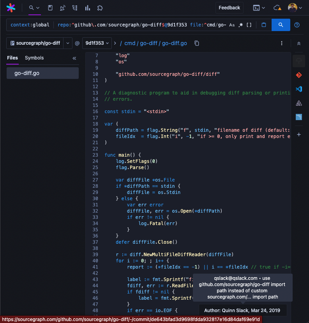Click the blame author Quinn Slack annotation
Screen dimensions: 309x323
(x=242, y=311)
